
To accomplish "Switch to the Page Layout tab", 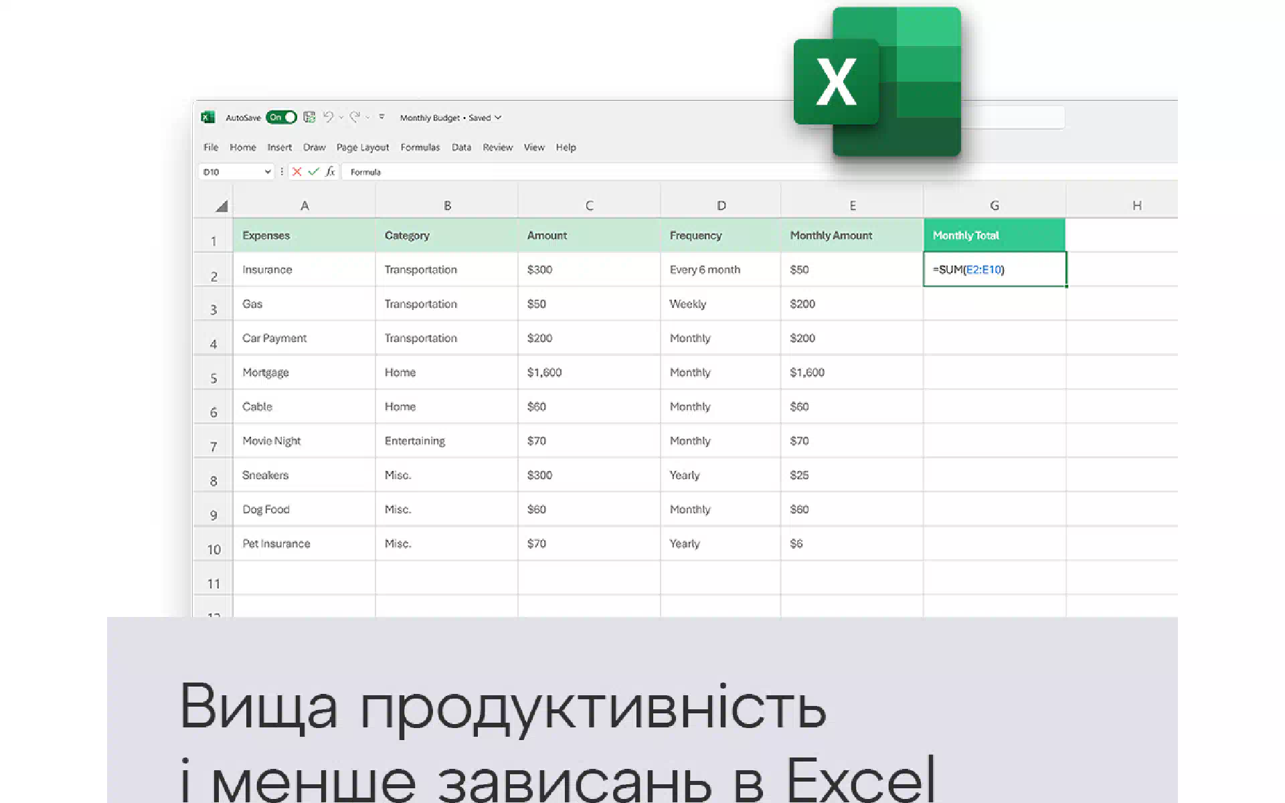I will [x=362, y=147].
